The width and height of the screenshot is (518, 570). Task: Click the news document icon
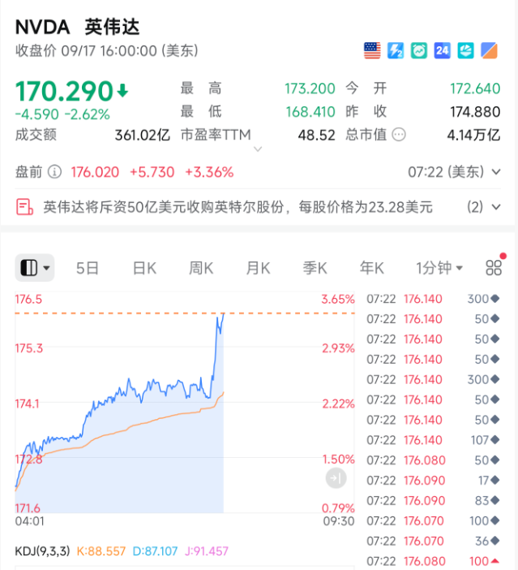coord(25,207)
